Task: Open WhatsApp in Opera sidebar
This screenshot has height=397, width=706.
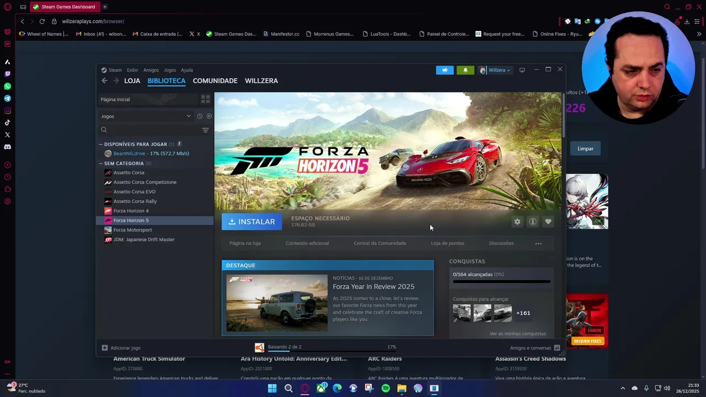Action: point(7,86)
